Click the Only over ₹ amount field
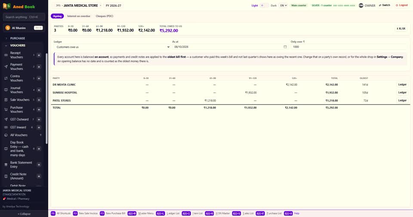The width and height of the screenshot is (413, 217). [349, 47]
